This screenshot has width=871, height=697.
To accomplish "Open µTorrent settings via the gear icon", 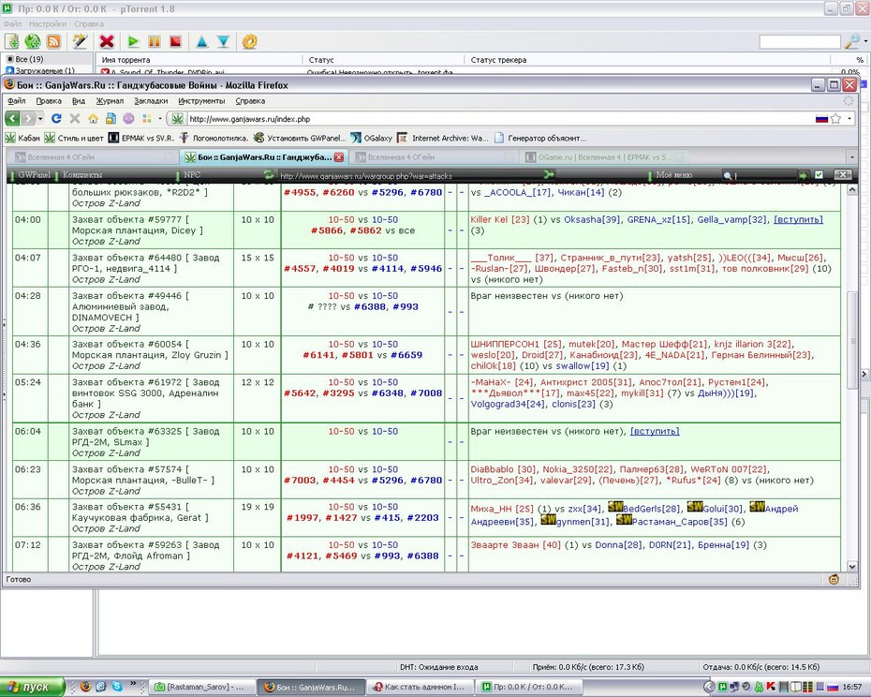I will point(250,41).
